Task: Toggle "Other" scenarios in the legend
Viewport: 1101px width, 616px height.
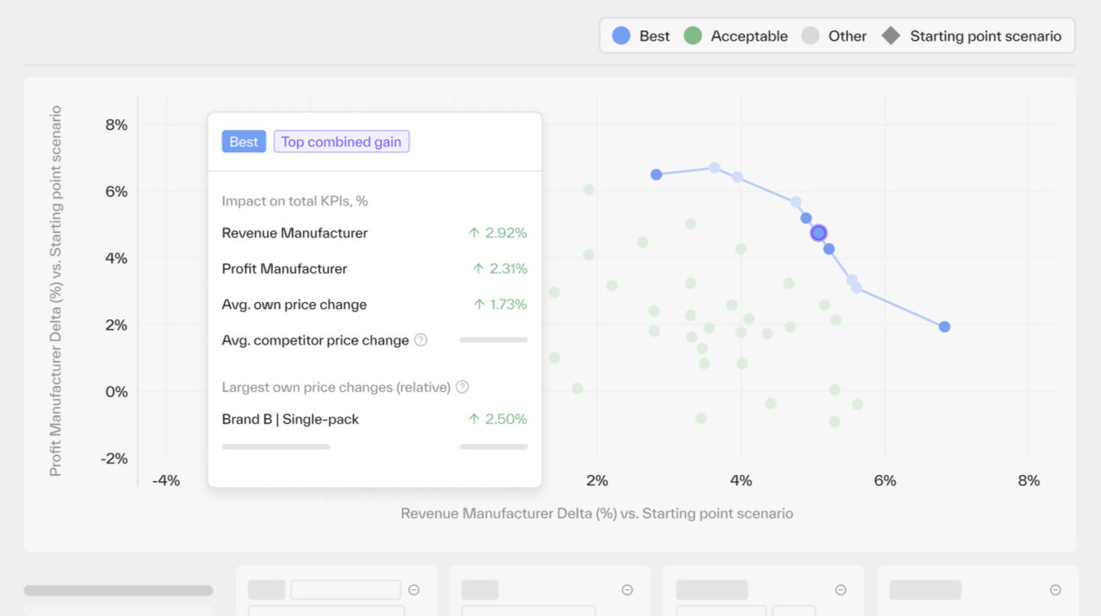Action: click(846, 35)
